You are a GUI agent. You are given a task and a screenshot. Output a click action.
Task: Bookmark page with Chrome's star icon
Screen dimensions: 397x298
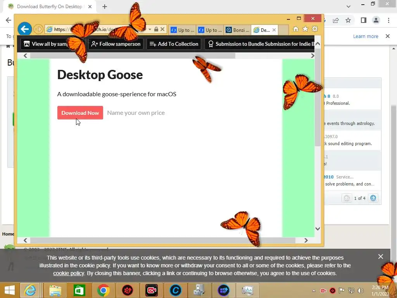(348, 20)
